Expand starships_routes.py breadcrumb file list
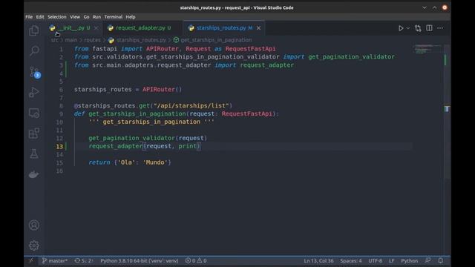The image size is (475, 267). pos(141,40)
